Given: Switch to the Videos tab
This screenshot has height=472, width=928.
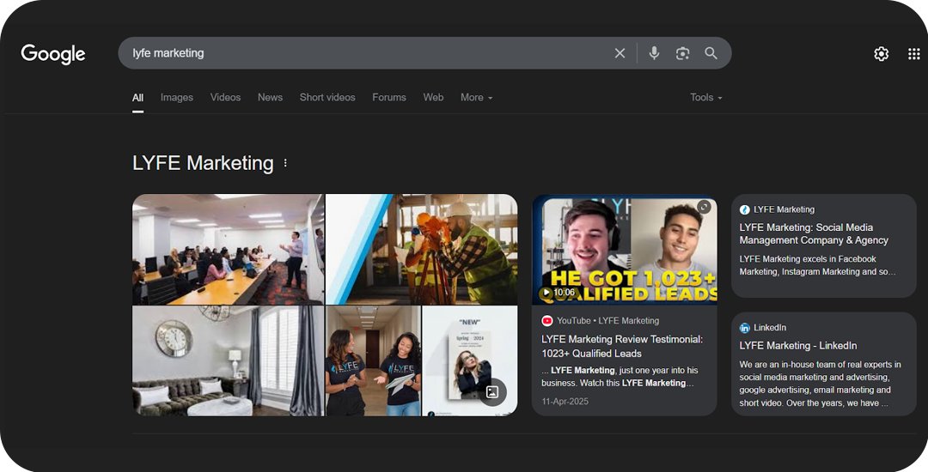Looking at the screenshot, I should point(225,98).
